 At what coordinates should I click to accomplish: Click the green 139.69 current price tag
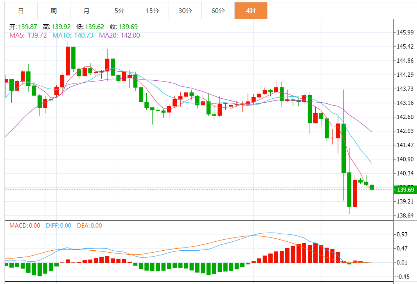405,190
